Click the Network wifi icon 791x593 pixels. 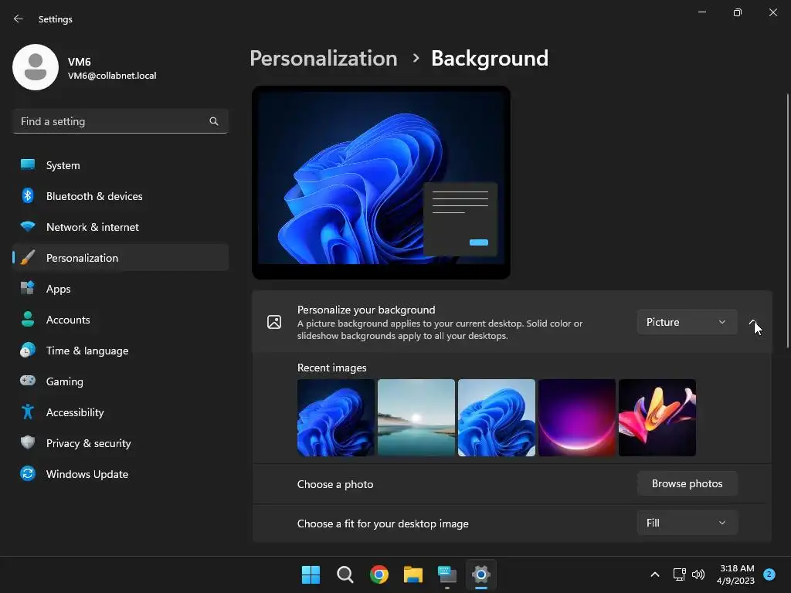[28, 226]
